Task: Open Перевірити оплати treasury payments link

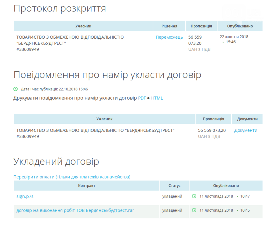Action: point(72,176)
